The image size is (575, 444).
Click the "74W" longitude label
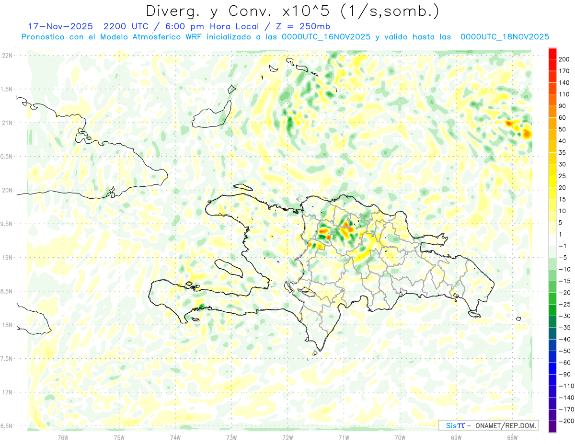pyautogui.click(x=175, y=437)
